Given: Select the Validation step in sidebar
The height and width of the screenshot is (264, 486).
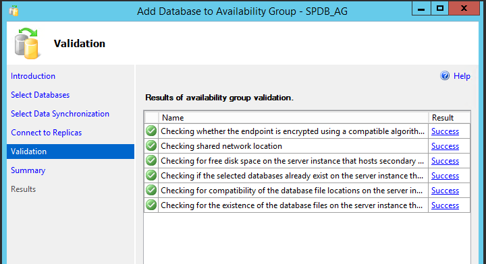Looking at the screenshot, I should point(71,152).
